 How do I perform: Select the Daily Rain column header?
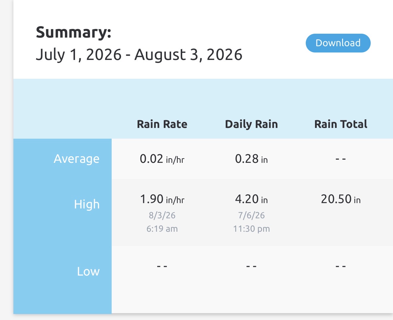251,124
